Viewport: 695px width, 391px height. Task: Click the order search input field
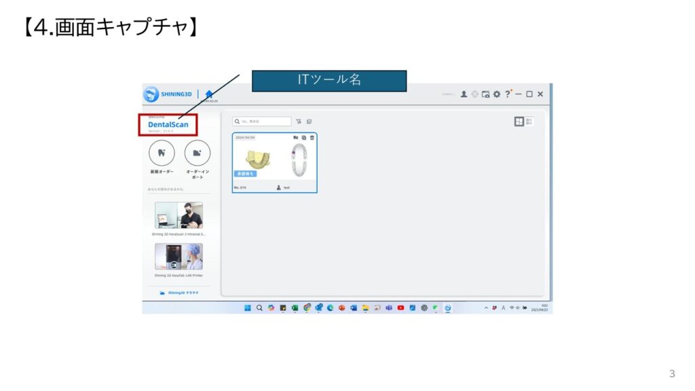click(265, 122)
